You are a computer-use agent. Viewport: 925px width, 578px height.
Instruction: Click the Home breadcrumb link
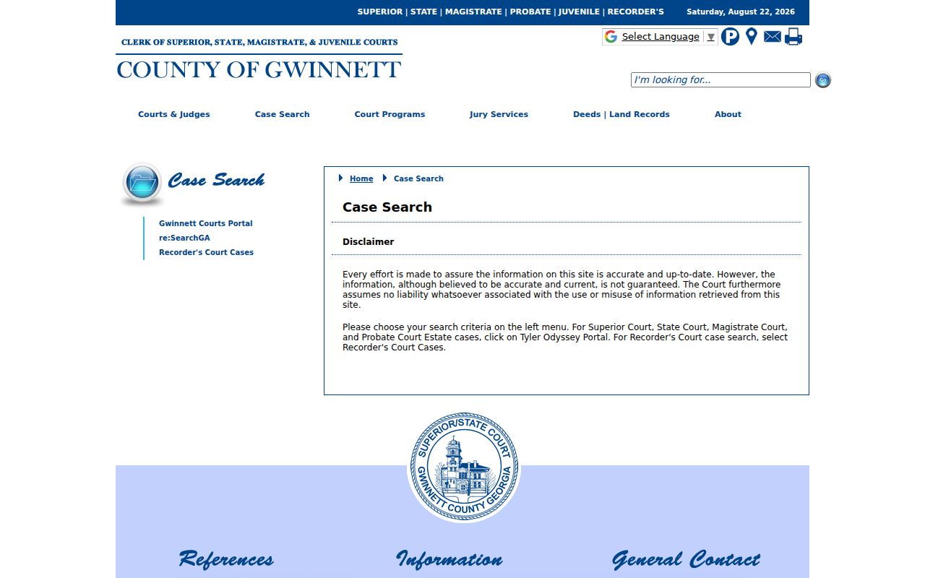click(361, 178)
